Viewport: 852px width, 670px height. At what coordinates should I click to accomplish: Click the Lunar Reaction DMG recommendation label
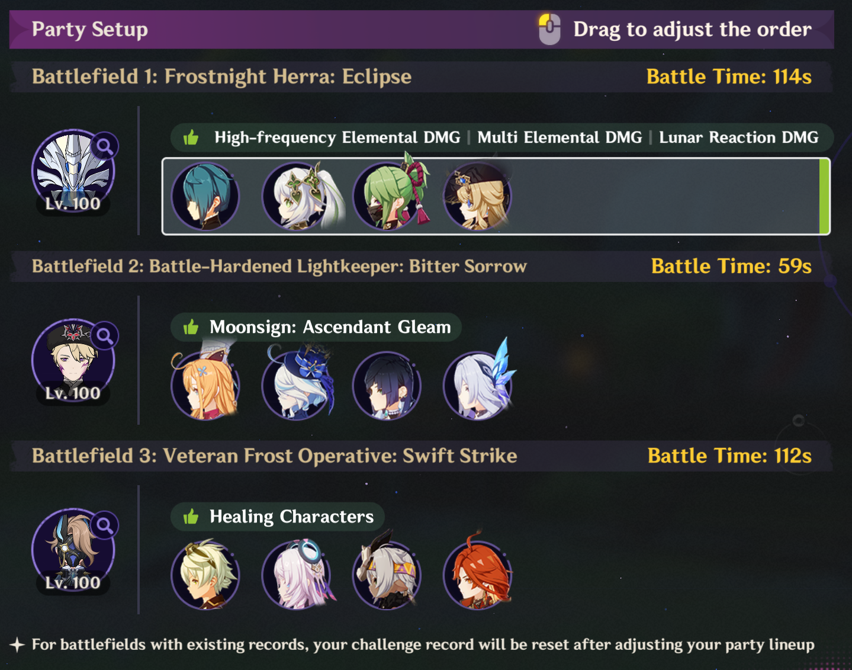coord(738,137)
